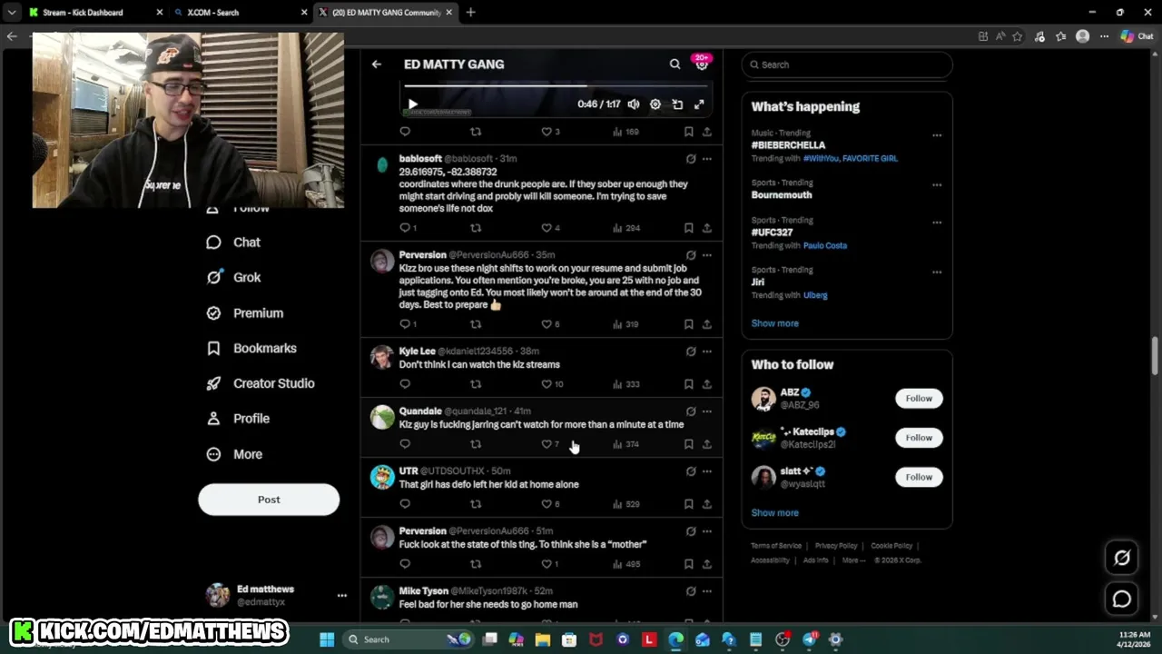The width and height of the screenshot is (1162, 654).
Task: Reply to the Quandale post
Action: pyautogui.click(x=405, y=444)
